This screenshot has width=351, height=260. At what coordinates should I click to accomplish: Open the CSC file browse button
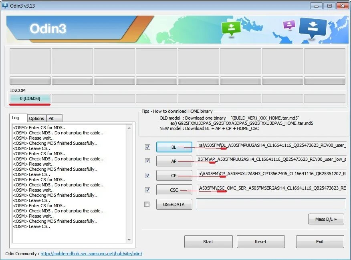click(x=174, y=190)
